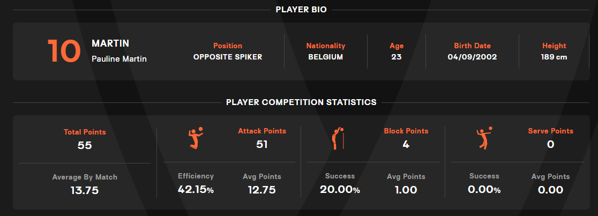598x216 pixels.
Task: Click the serving player icon
Action: click(484, 139)
